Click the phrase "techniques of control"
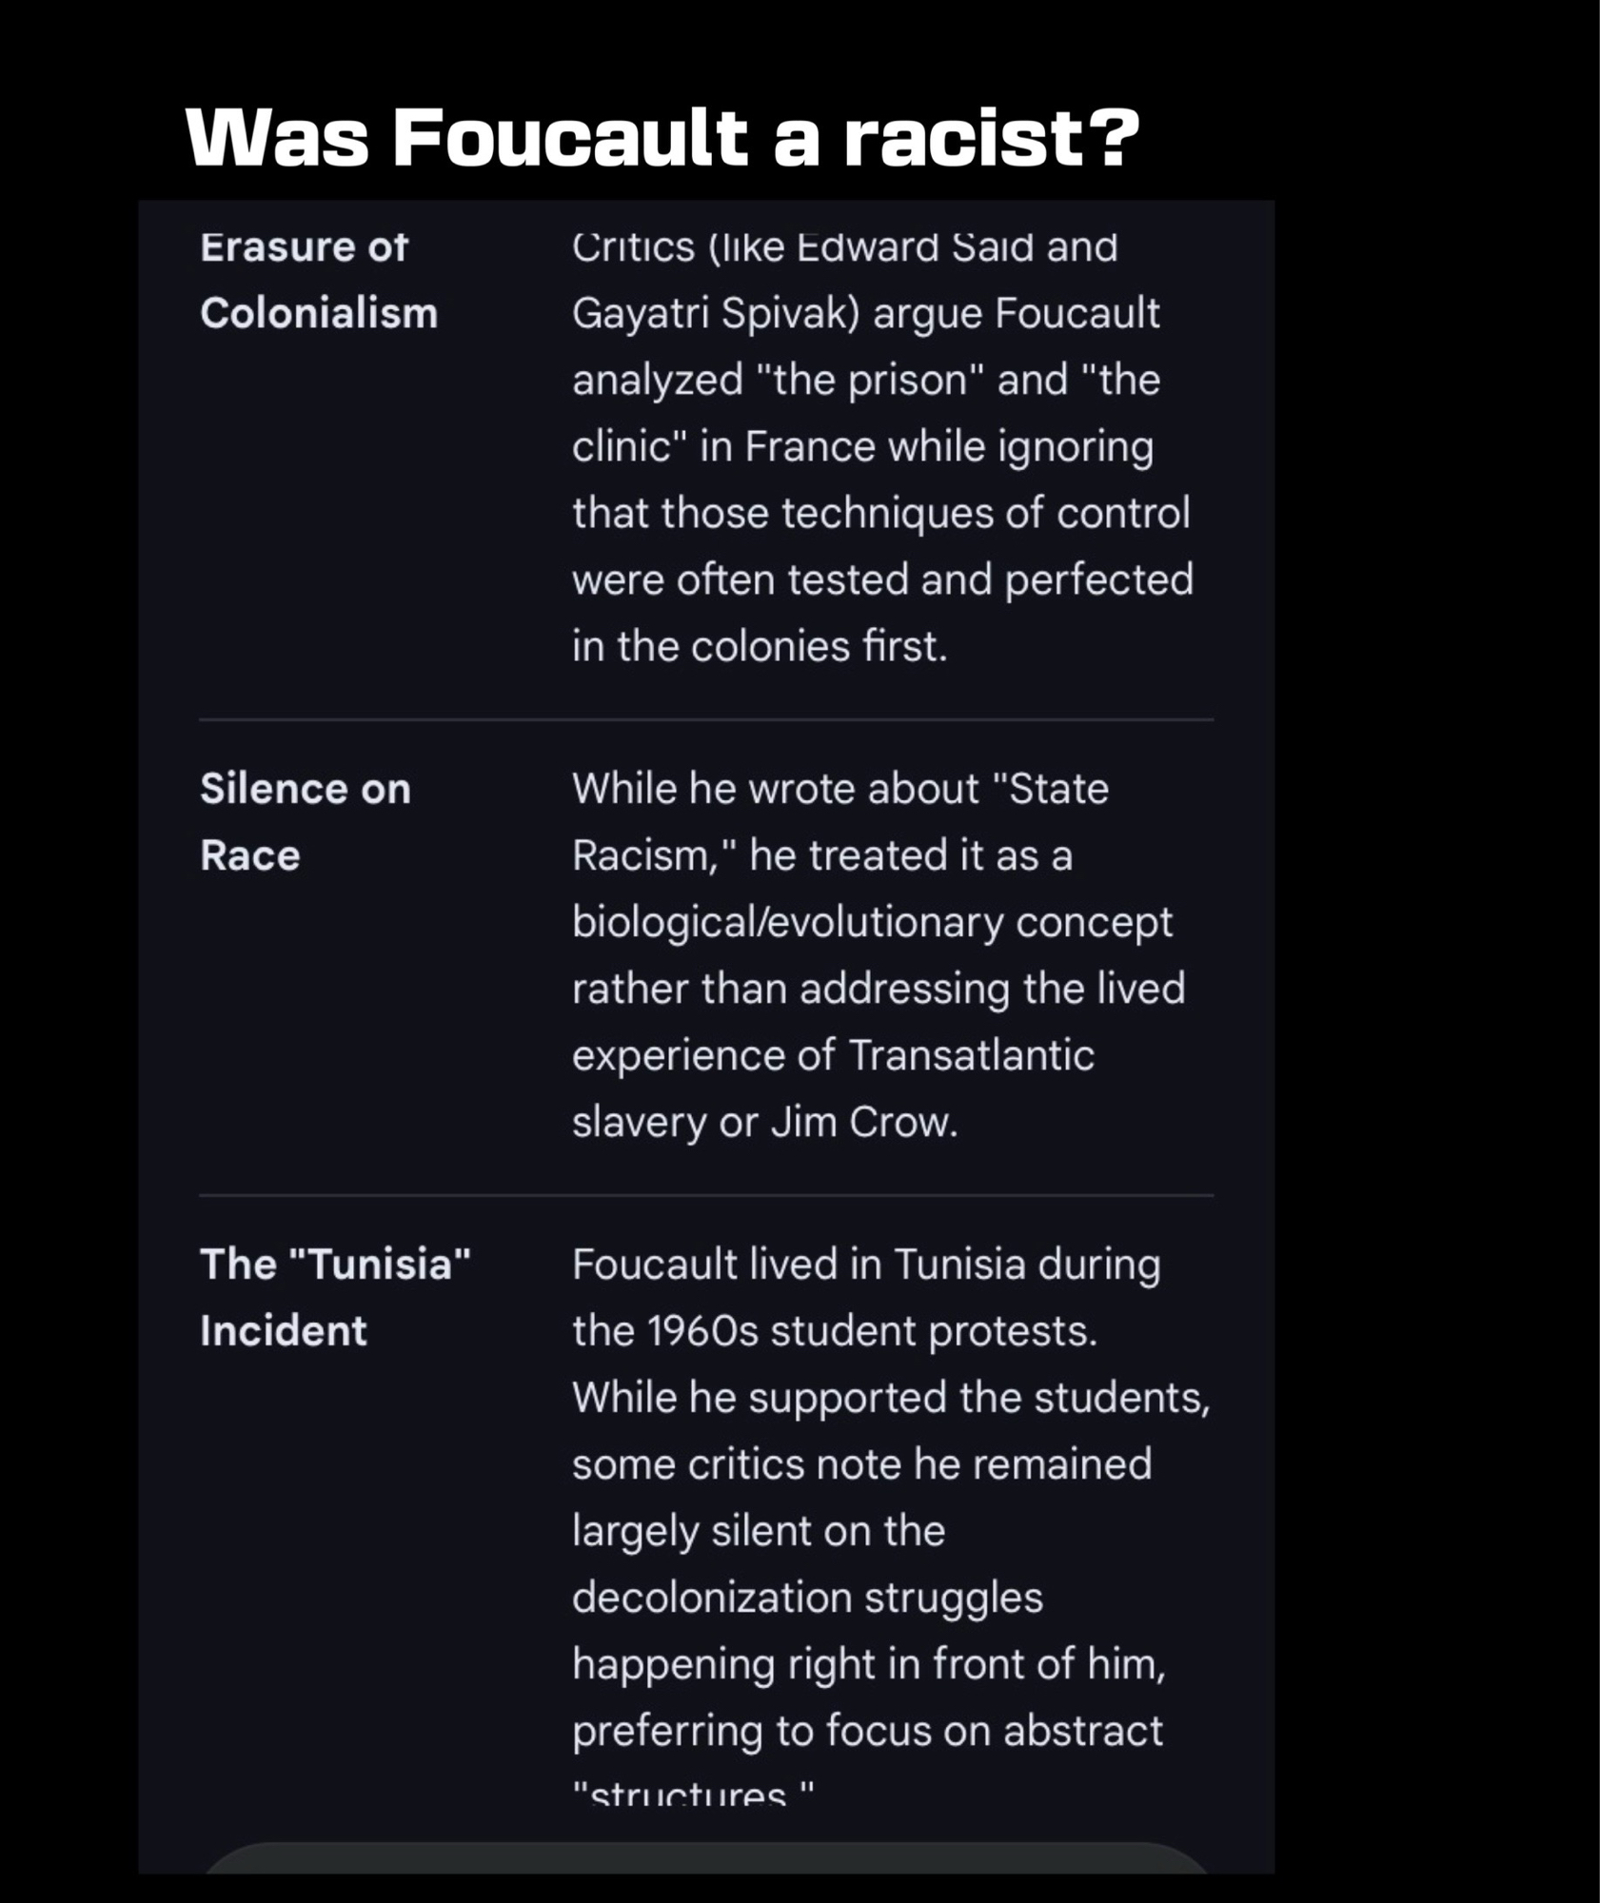 click(x=985, y=513)
